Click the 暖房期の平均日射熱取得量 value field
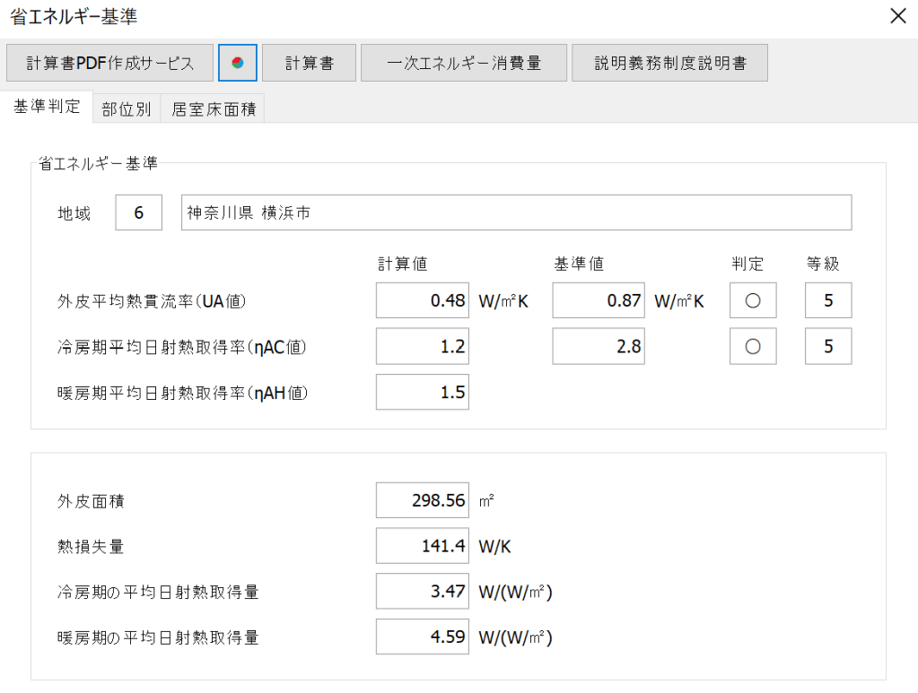The width and height of the screenshot is (918, 693). tap(422, 637)
